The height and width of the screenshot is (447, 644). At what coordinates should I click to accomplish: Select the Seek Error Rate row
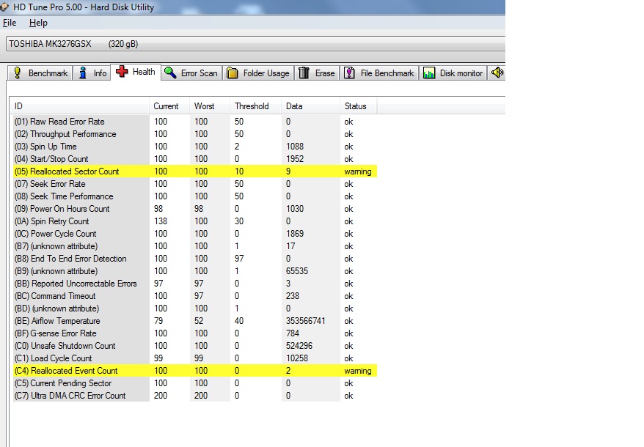click(x=195, y=184)
